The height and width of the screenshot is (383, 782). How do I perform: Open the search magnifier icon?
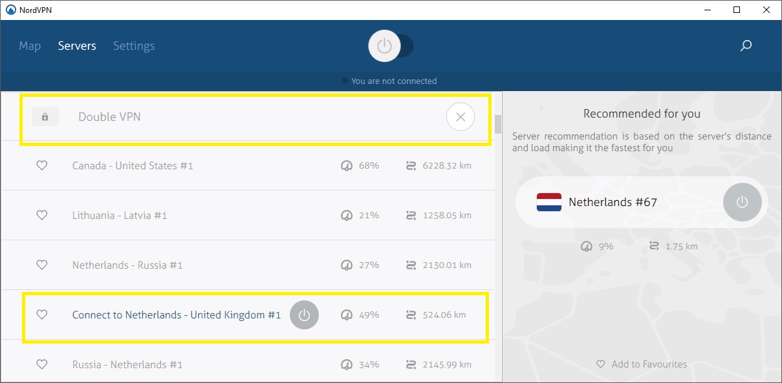click(746, 46)
